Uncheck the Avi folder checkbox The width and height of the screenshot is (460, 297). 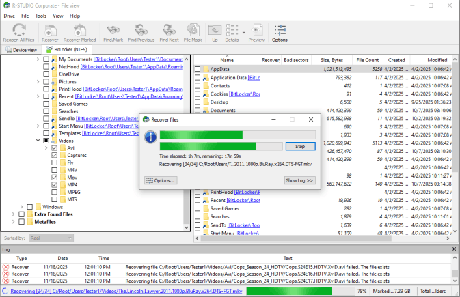coord(55,148)
